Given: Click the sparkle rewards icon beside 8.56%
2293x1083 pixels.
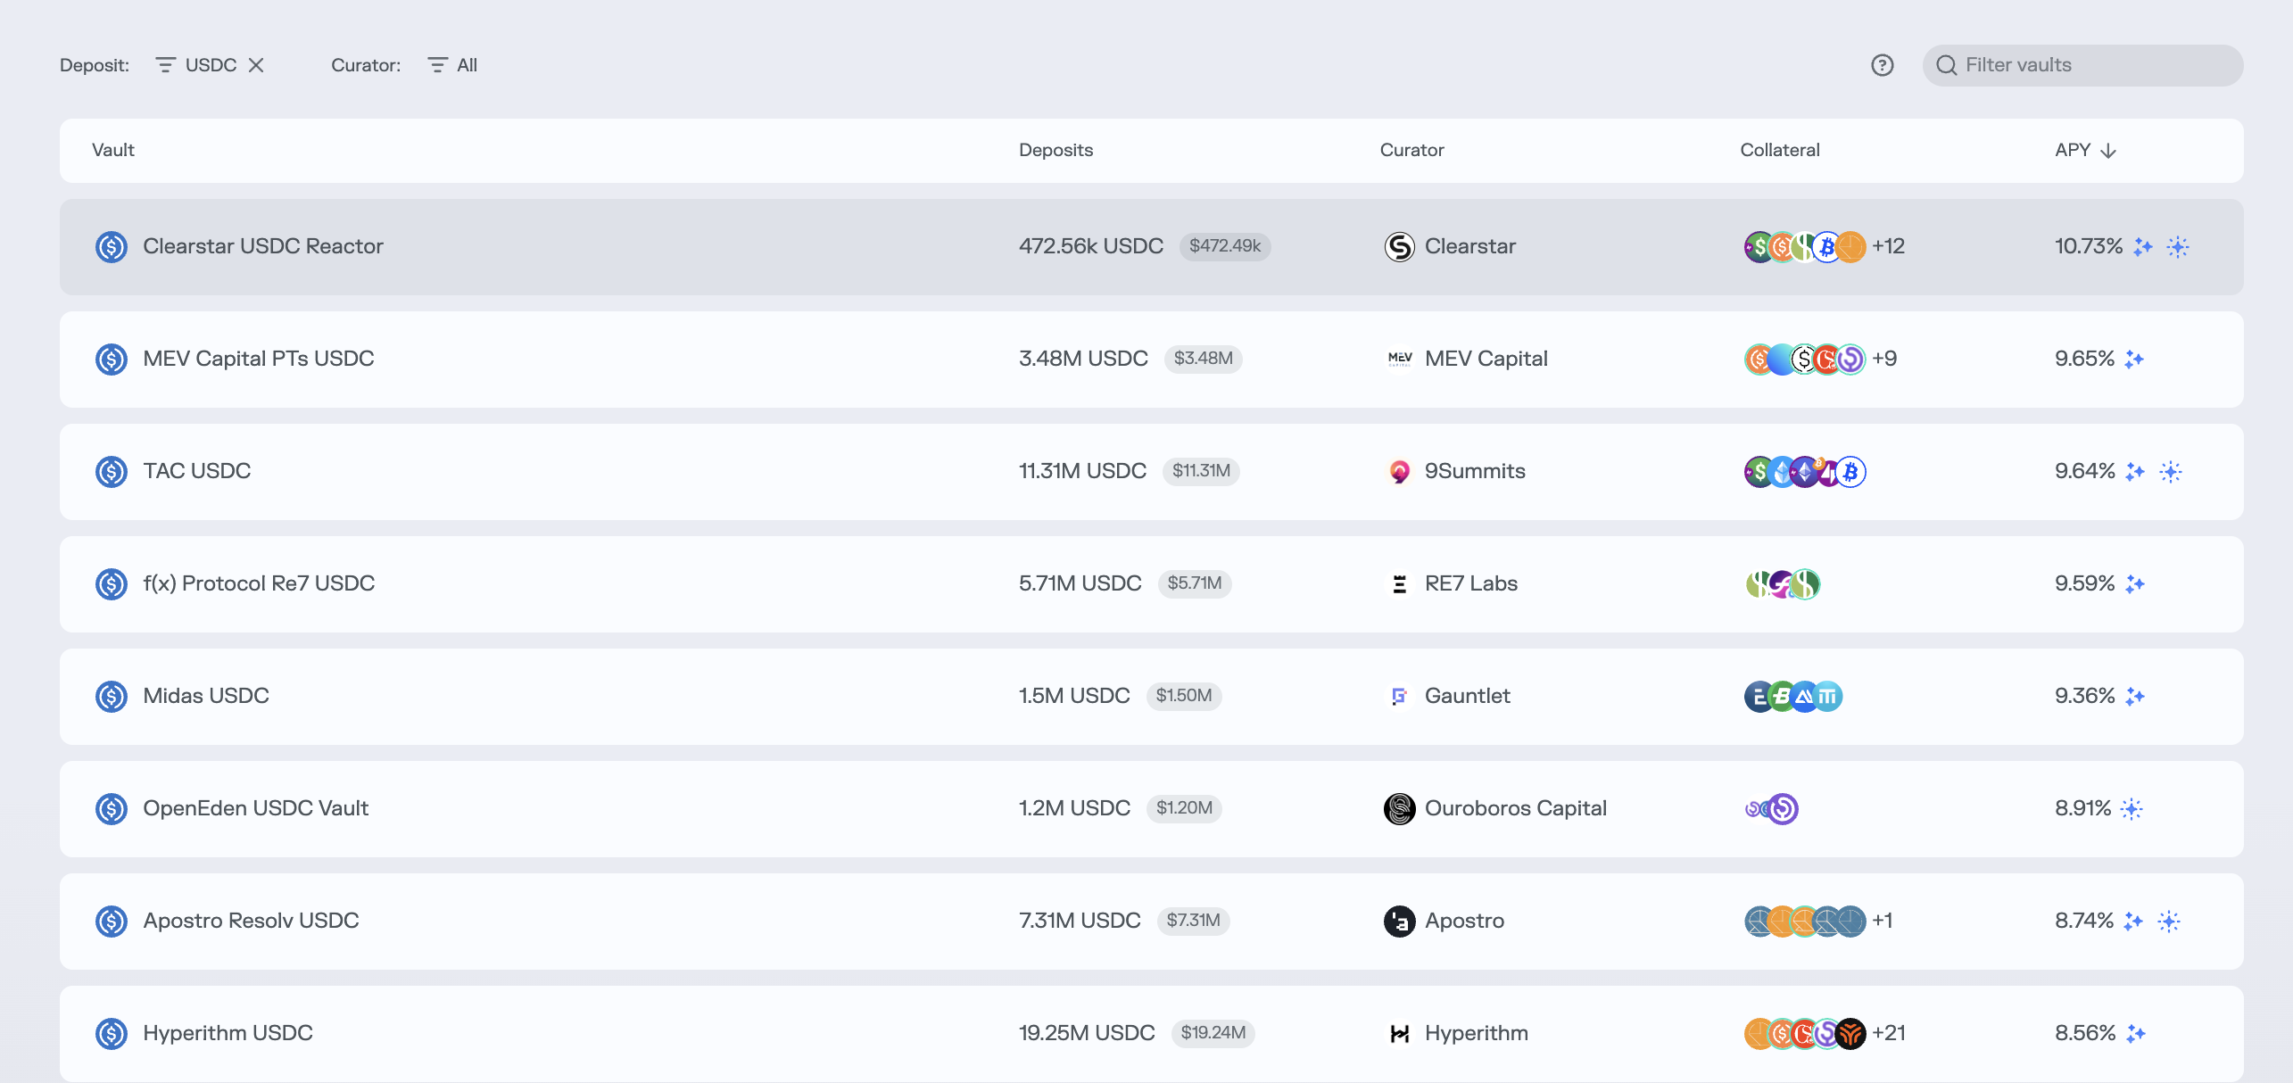Looking at the screenshot, I should click(2136, 1033).
